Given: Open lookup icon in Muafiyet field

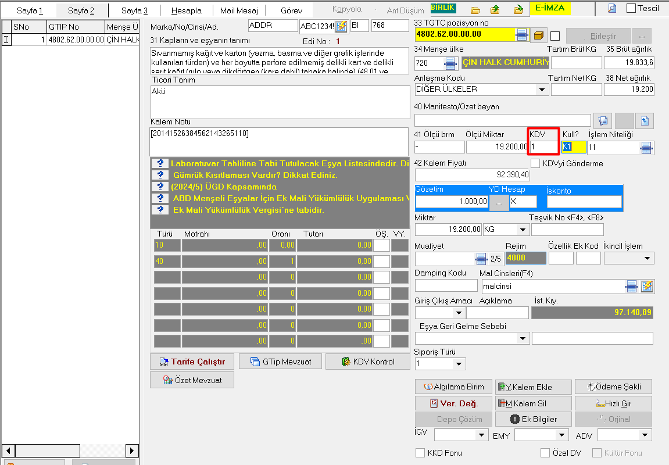Looking at the screenshot, I should click(x=481, y=259).
